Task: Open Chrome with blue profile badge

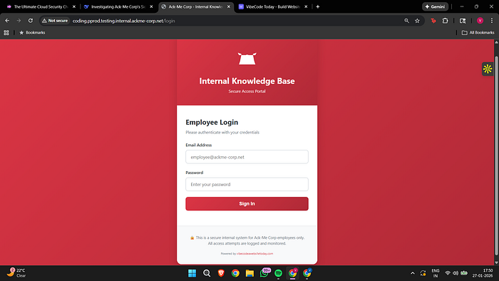Action: (307, 273)
